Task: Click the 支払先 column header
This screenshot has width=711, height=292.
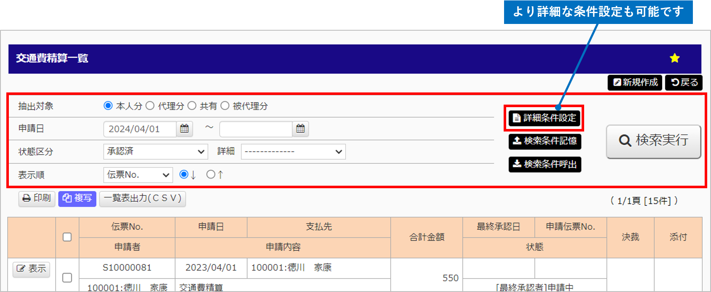Action: point(319,227)
